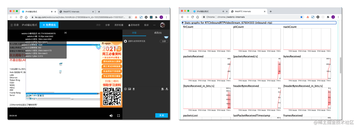
Task: Open the 投诉 complaint link
Action: [x=146, y=25]
